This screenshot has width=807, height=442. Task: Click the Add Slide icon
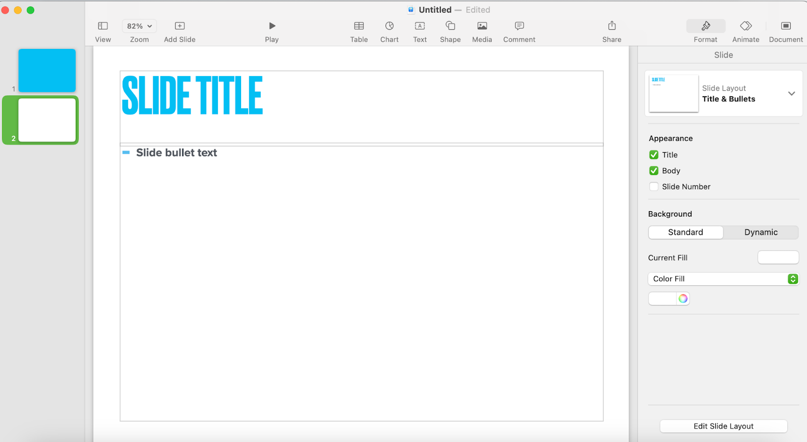pos(180,26)
